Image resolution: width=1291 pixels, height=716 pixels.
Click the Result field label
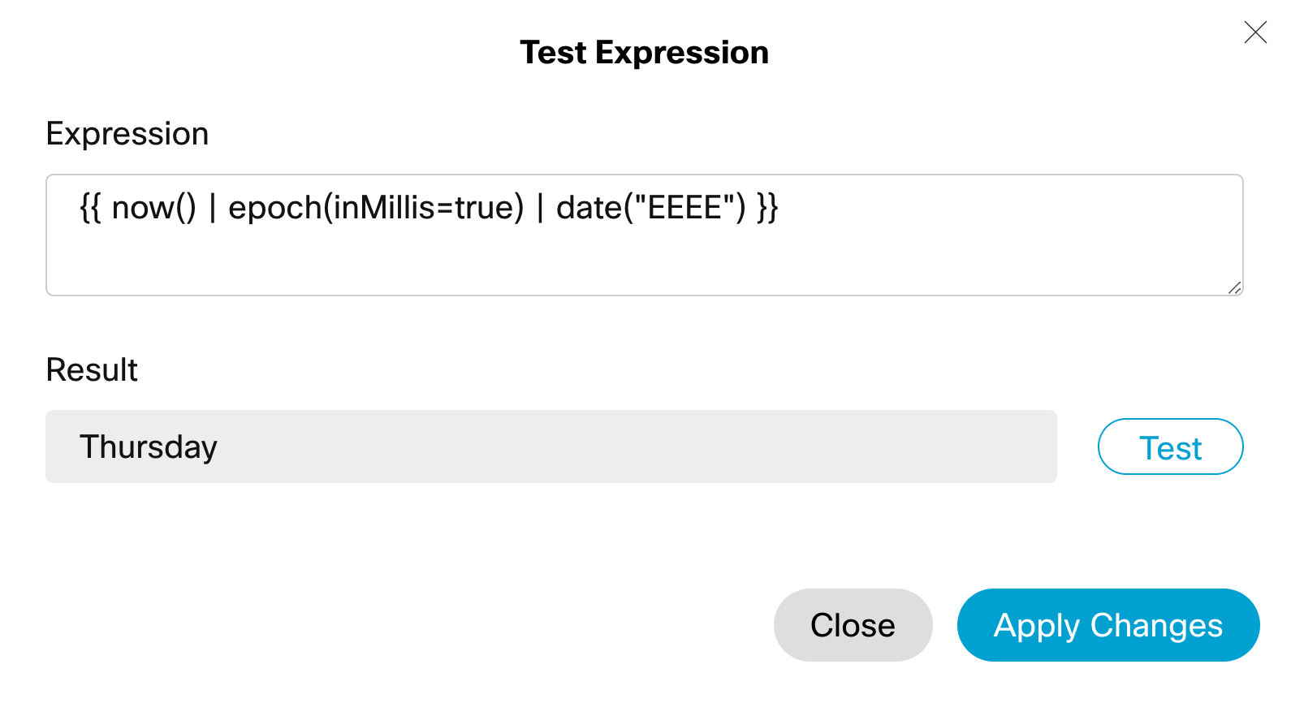[x=92, y=370]
